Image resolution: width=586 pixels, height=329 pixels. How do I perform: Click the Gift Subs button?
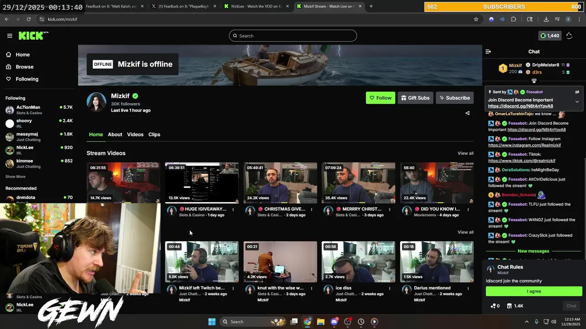(x=416, y=98)
